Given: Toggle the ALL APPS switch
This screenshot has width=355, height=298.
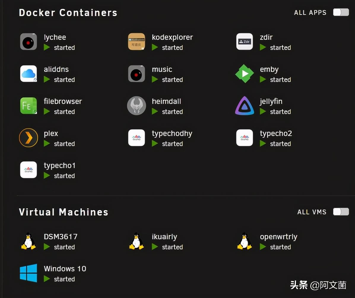Looking at the screenshot, I should pos(341,12).
